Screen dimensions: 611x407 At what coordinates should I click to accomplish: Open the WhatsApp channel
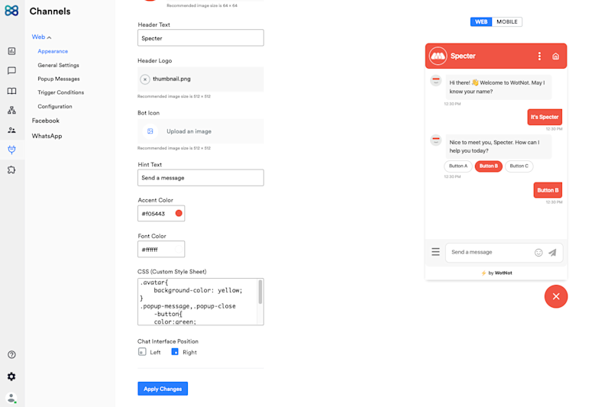[47, 136]
